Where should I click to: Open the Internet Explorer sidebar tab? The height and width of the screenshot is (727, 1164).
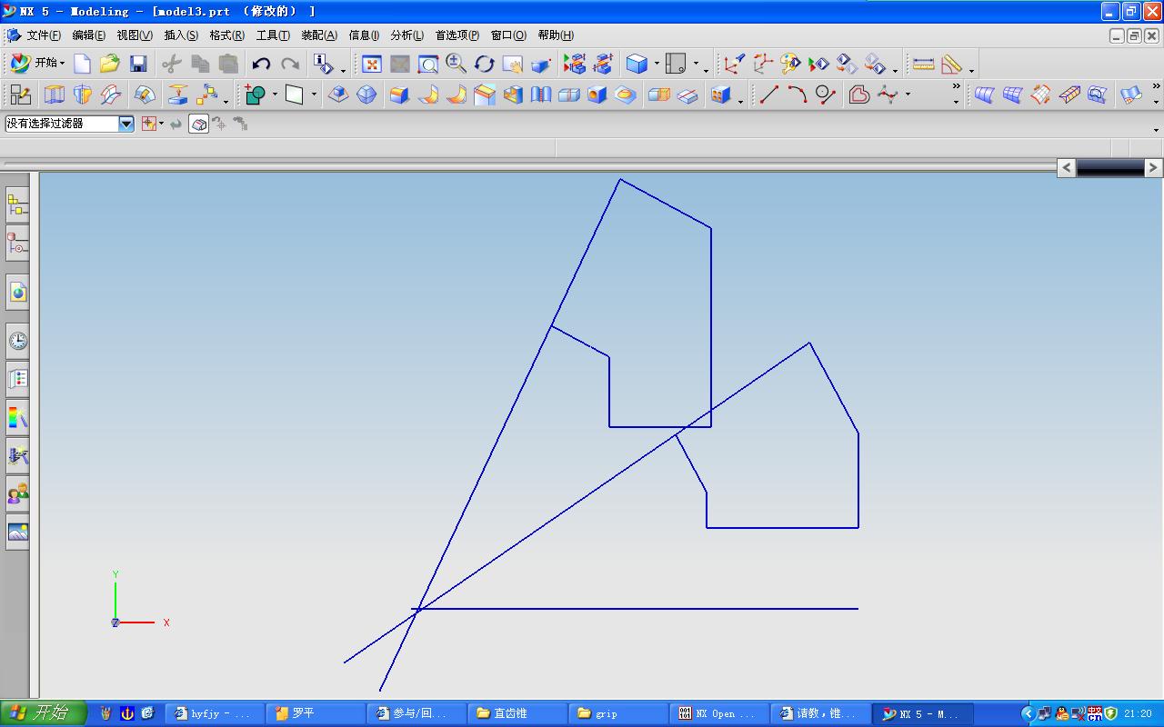click(x=17, y=292)
